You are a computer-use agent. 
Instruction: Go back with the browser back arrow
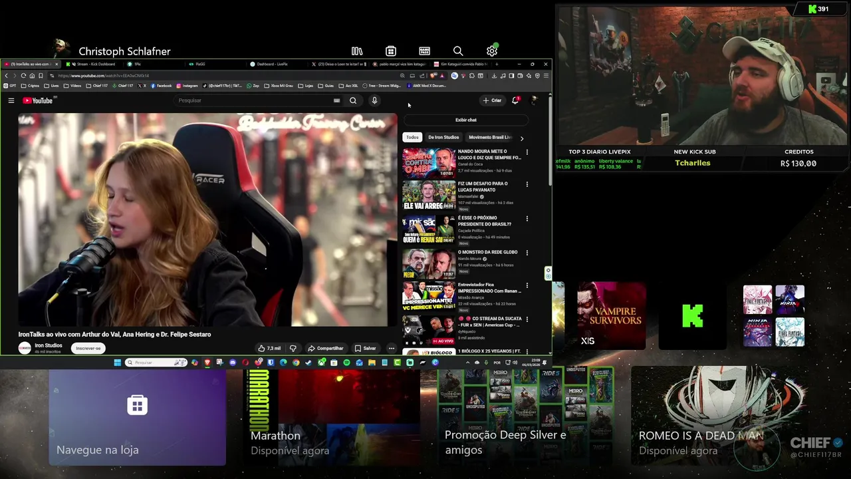(6, 76)
